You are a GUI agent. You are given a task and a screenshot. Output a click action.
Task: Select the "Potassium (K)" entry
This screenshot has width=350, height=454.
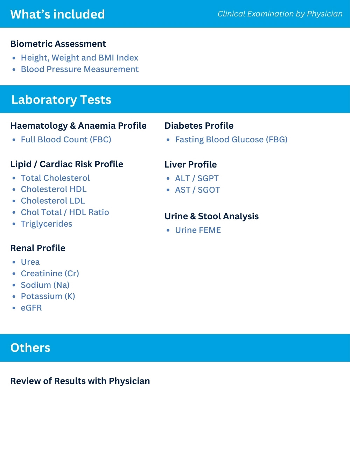click(48, 296)
